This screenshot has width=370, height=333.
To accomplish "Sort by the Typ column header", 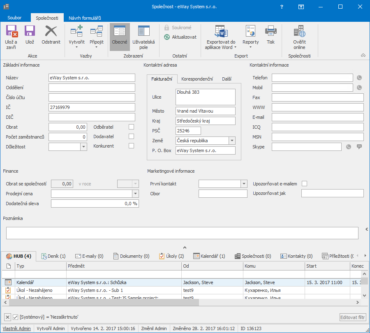I will point(41,266).
